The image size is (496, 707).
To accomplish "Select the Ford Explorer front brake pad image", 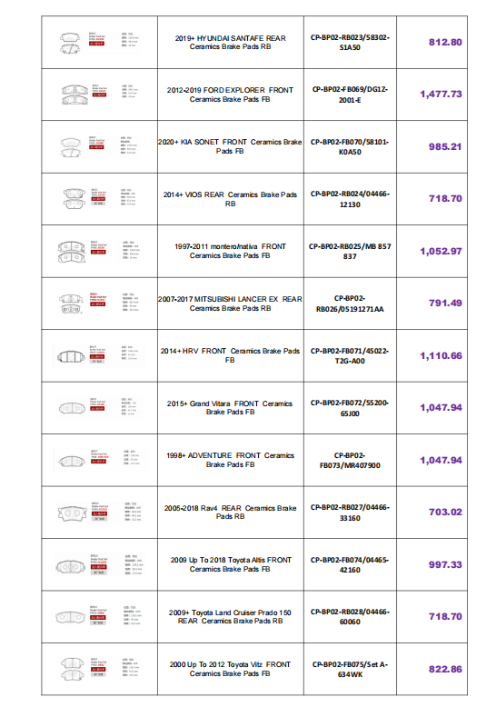I will tap(100, 95).
